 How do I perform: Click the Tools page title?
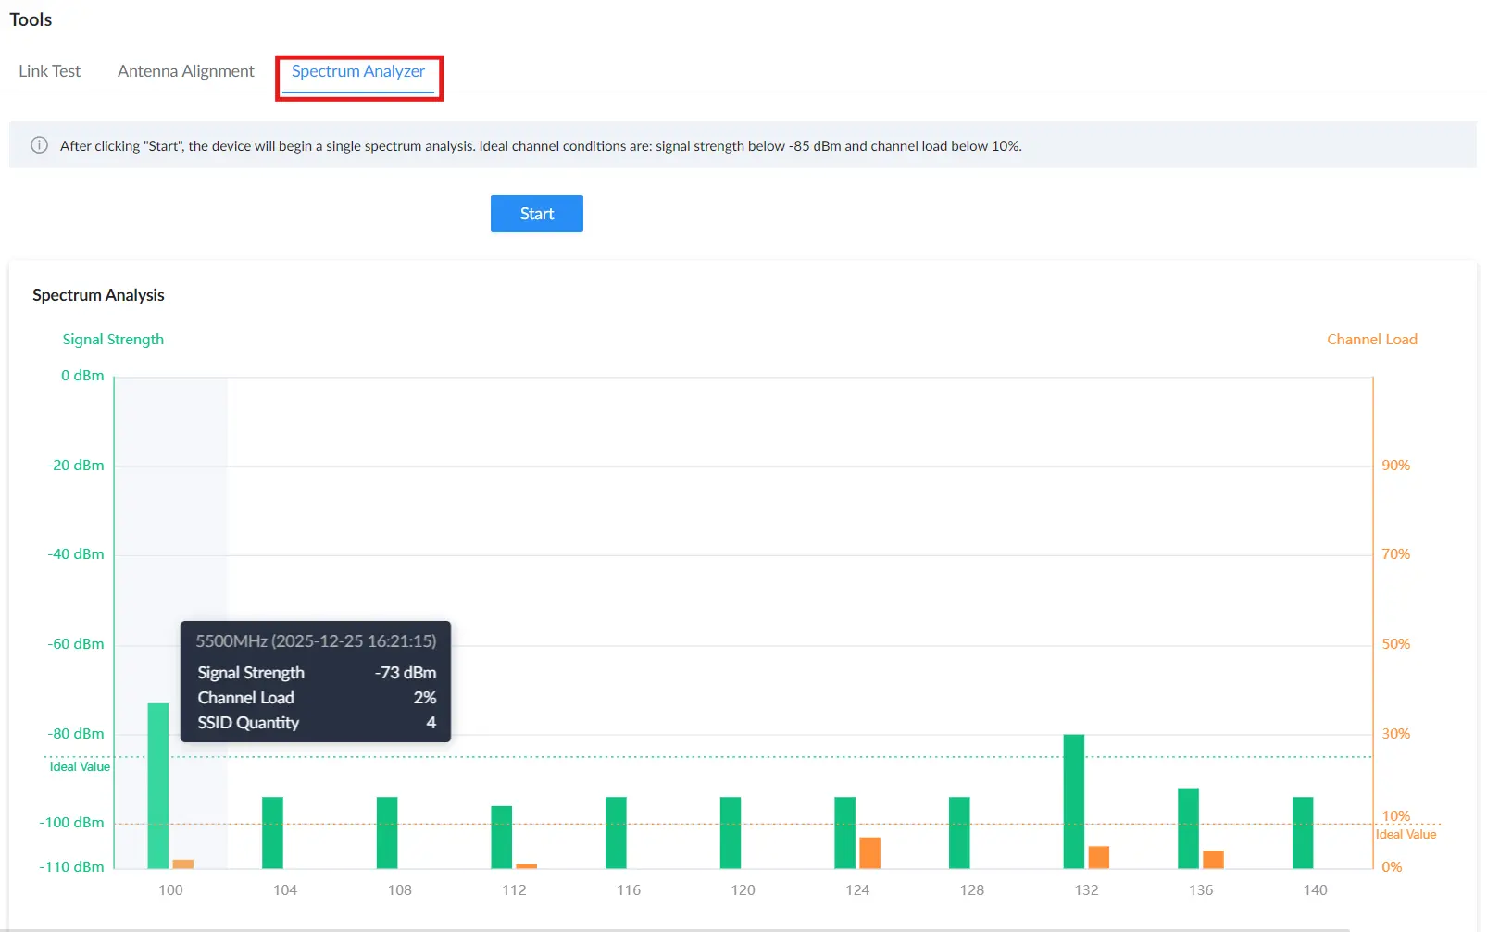[31, 19]
